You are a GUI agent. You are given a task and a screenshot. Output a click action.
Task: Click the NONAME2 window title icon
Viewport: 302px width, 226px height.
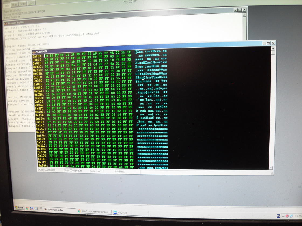34,52
